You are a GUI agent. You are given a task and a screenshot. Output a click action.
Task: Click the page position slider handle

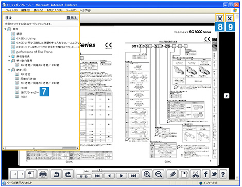[x=100, y=170]
